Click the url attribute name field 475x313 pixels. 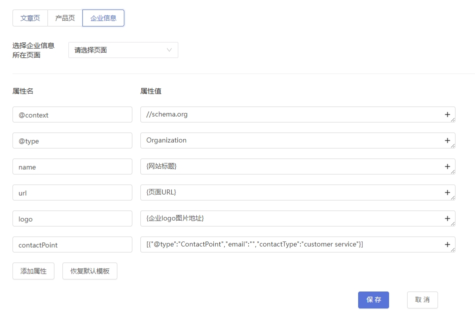(x=72, y=192)
